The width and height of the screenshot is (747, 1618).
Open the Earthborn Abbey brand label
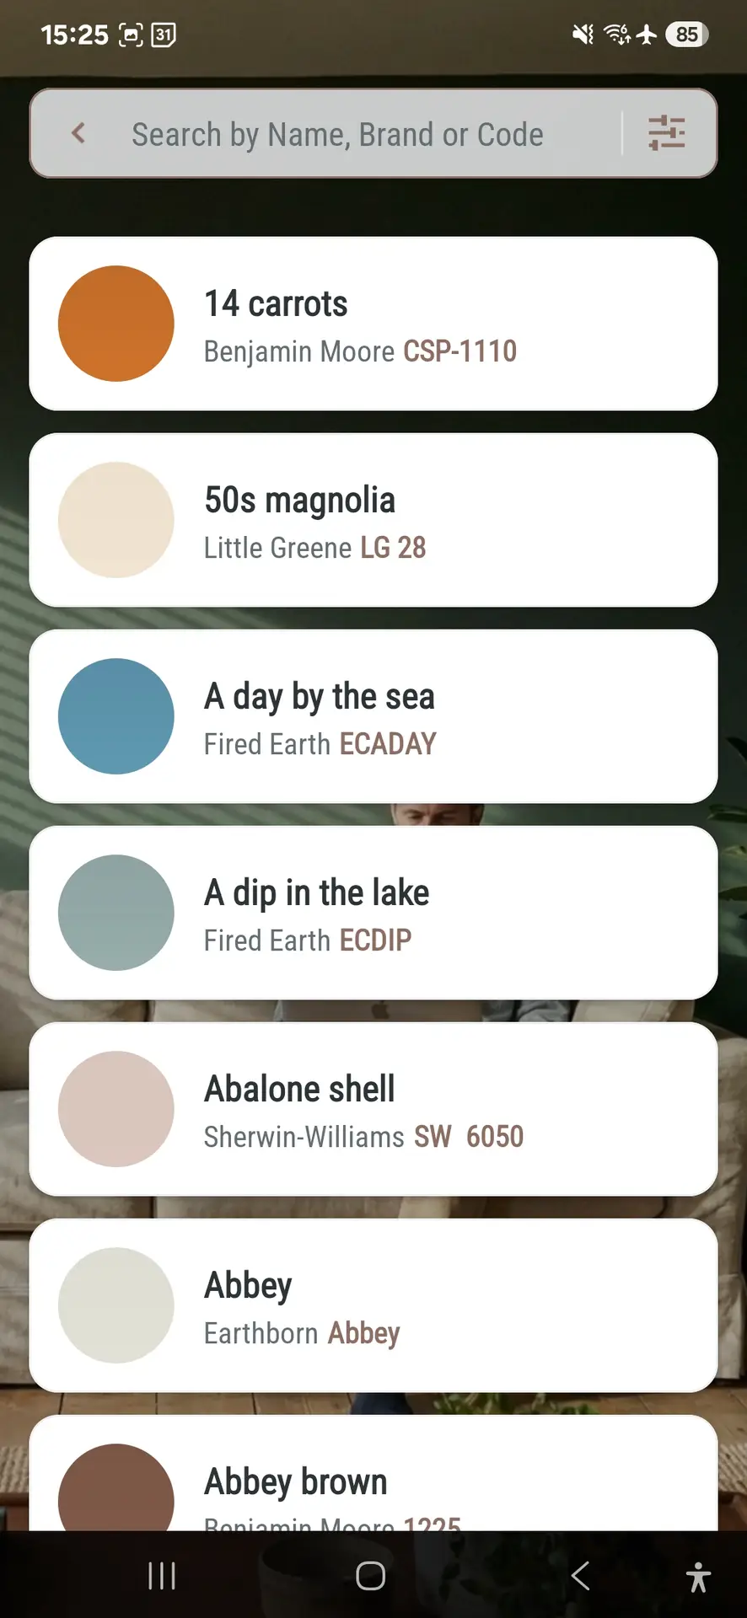click(x=302, y=1333)
